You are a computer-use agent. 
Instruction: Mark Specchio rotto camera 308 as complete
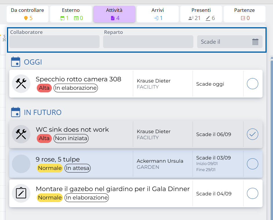click(252, 84)
